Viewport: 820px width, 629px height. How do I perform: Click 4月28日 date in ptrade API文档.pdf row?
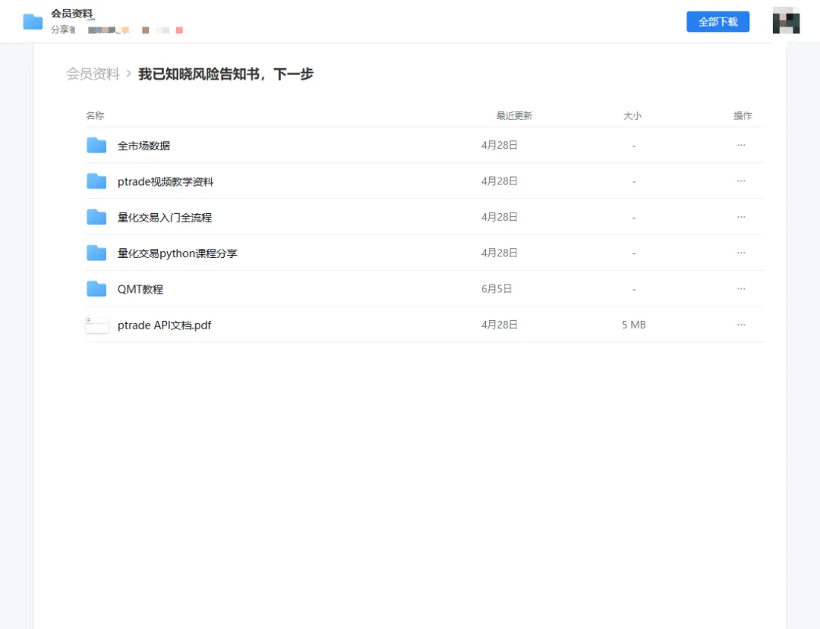coord(500,325)
